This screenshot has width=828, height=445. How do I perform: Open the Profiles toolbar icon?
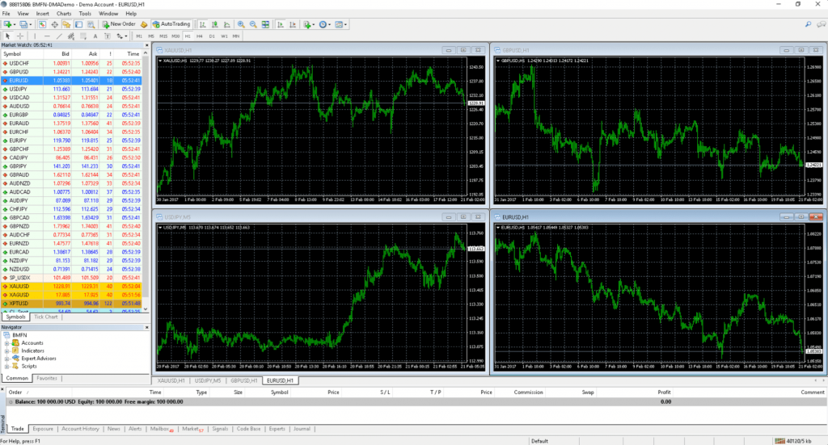point(23,24)
